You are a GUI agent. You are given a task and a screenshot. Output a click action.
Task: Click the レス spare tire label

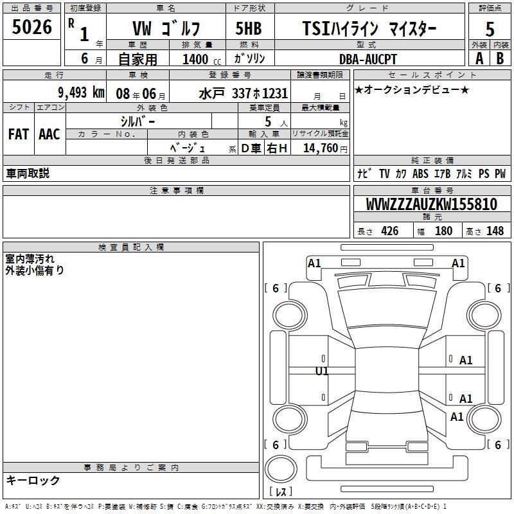tap(281, 491)
